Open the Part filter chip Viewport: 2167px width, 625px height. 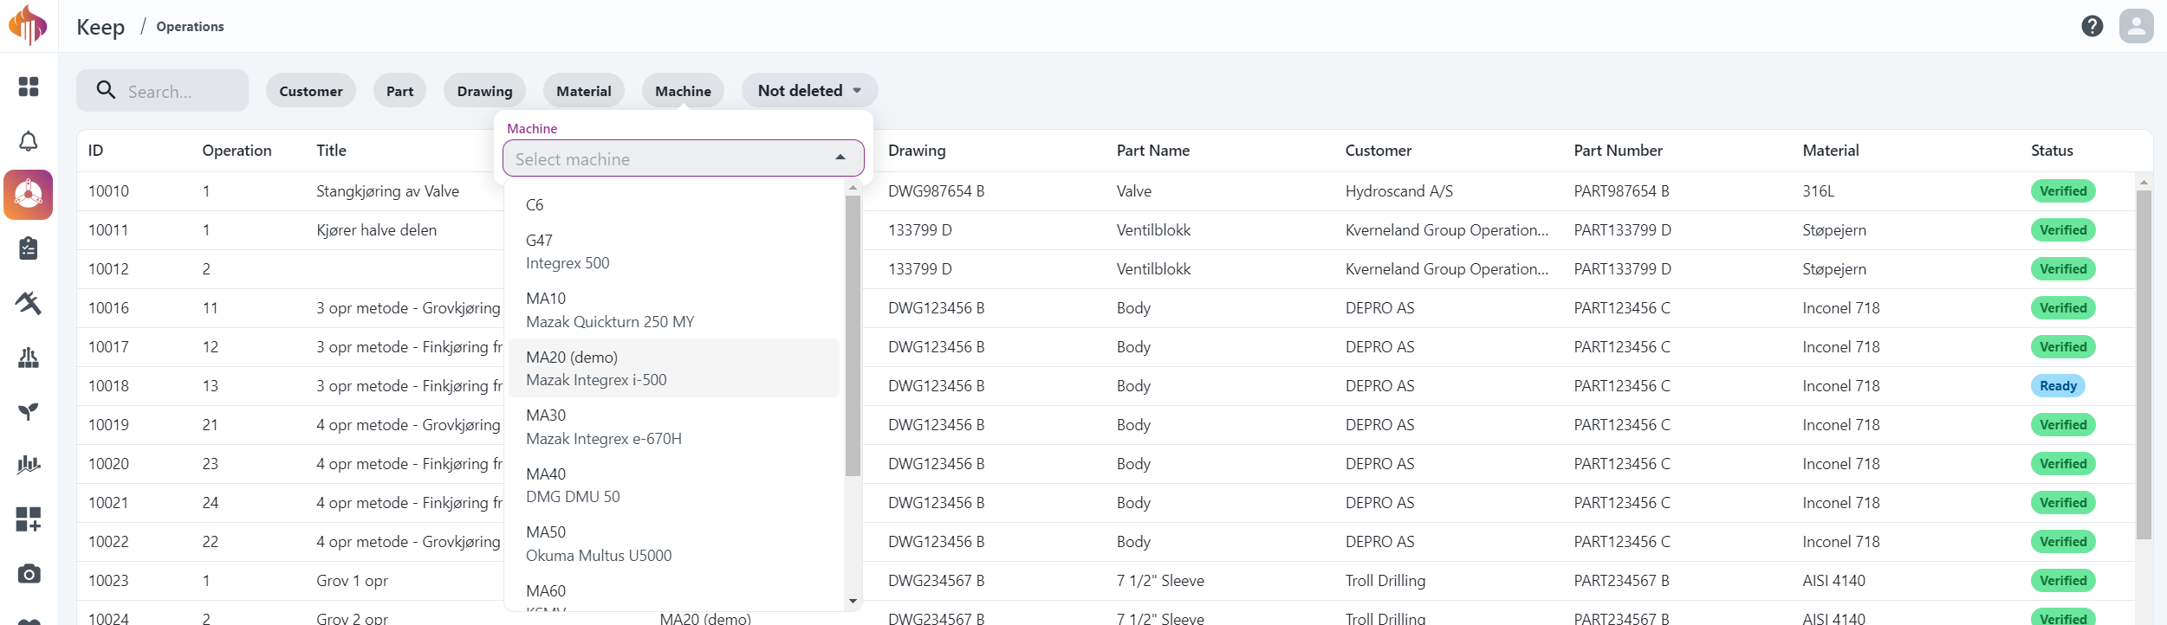point(399,91)
